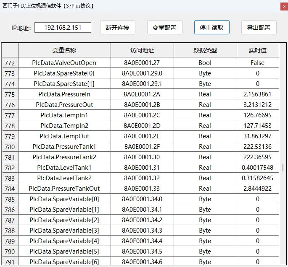Click cell PlcData.SpareState[0]

[64, 73]
